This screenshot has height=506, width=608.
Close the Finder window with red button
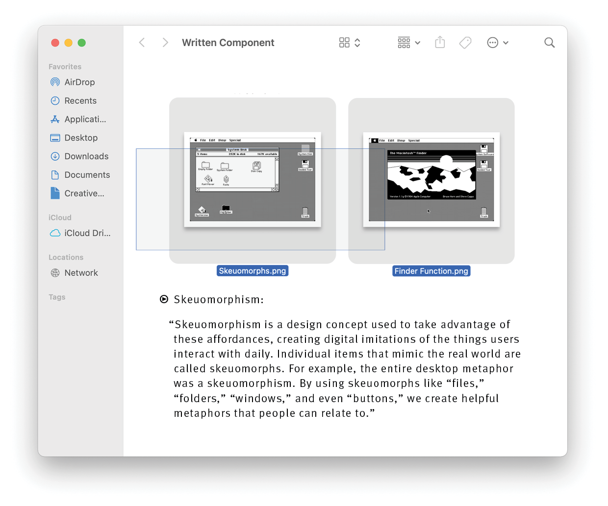tap(55, 43)
